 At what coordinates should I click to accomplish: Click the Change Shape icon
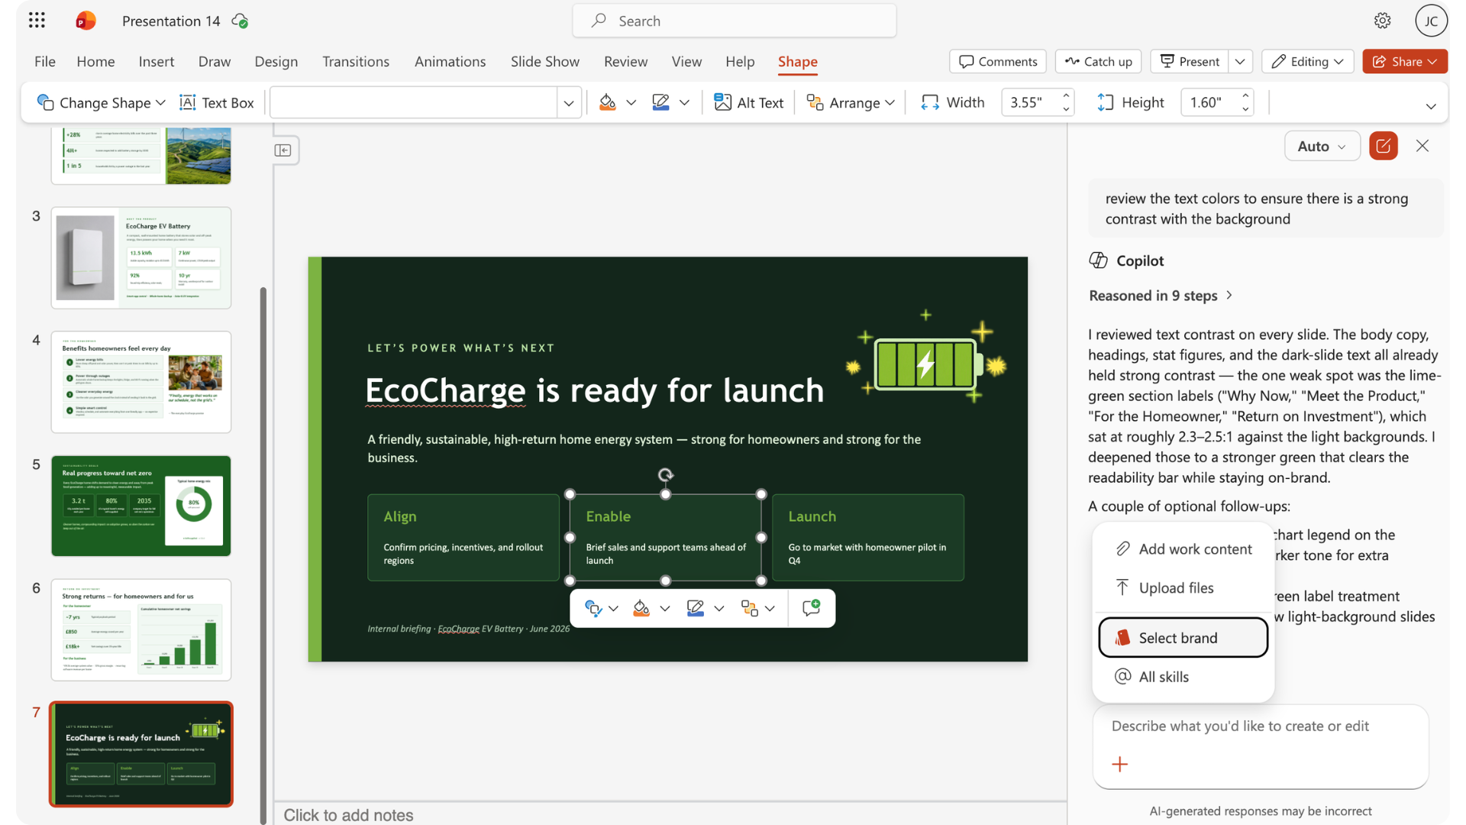45,102
